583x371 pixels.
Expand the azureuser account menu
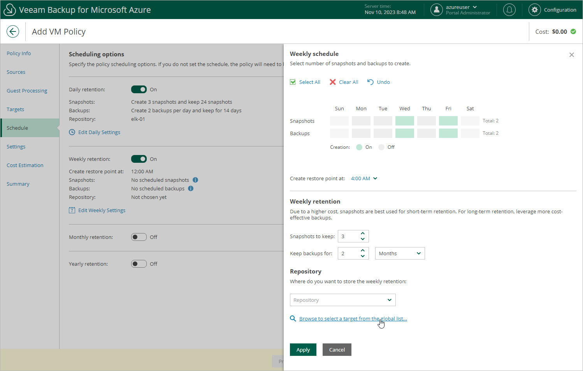point(475,7)
